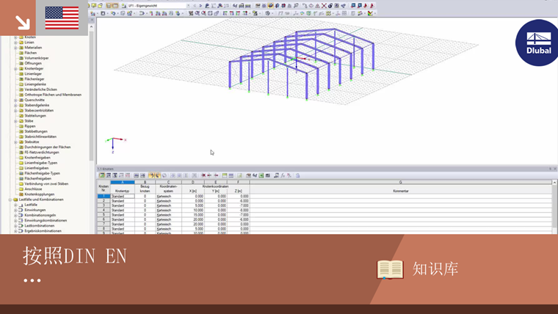The image size is (558, 314).
Task: Expand the Stabendgelenke tree node
Action: pos(15,105)
